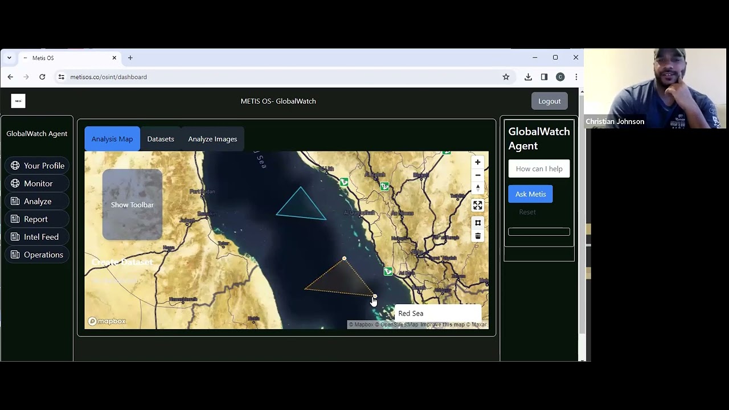Open Intel Feed section
Image resolution: width=729 pixels, height=410 pixels.
(37, 237)
